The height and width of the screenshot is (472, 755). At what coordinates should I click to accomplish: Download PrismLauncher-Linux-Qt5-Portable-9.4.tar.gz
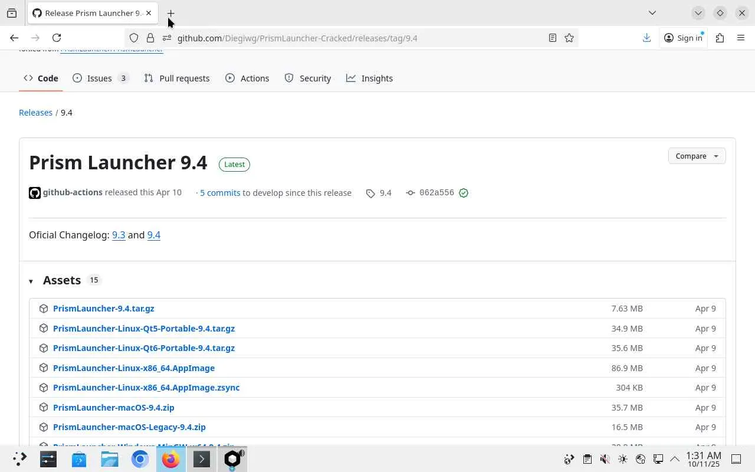tap(144, 329)
